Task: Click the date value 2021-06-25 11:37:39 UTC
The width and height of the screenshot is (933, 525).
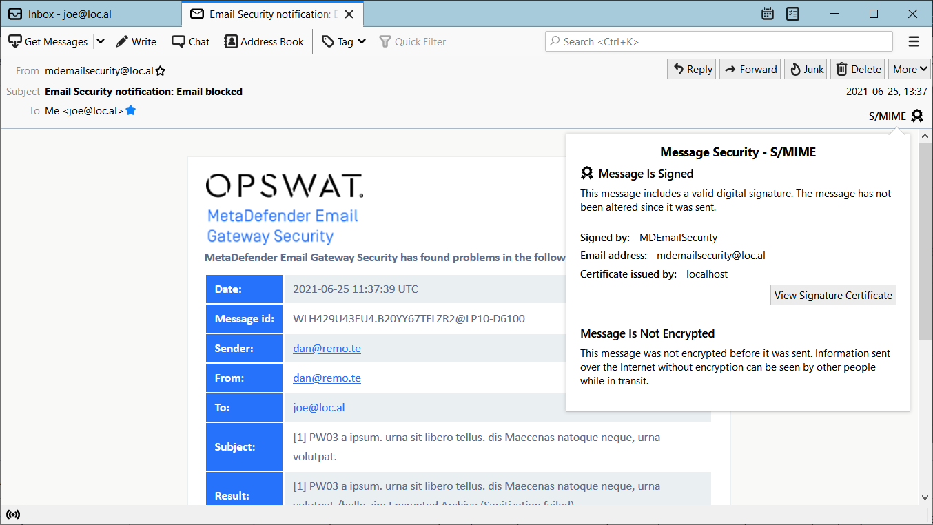Action: [x=356, y=289]
